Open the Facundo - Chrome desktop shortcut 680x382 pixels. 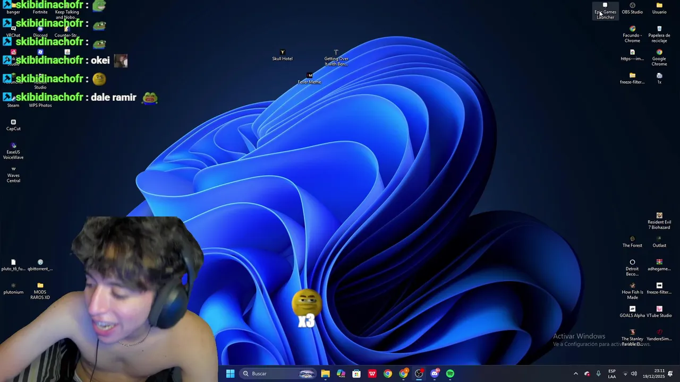click(632, 34)
